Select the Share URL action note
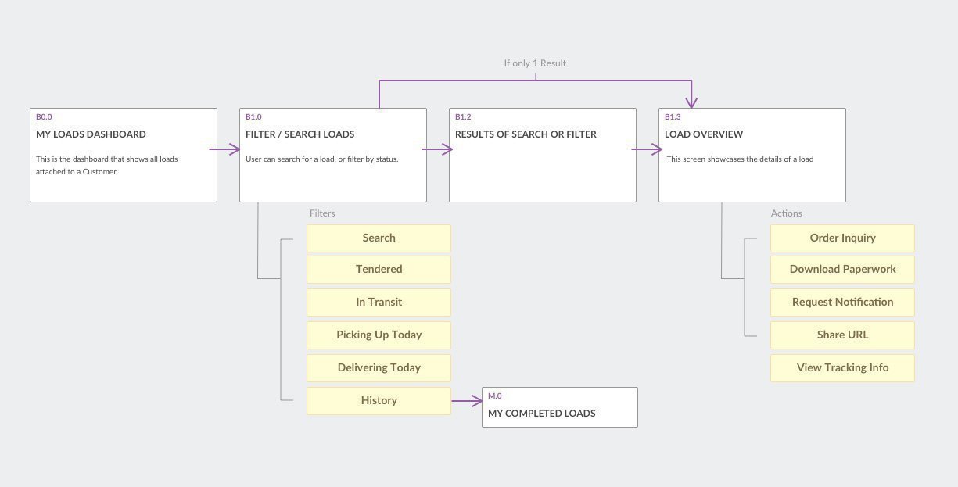The image size is (958, 487). (842, 335)
